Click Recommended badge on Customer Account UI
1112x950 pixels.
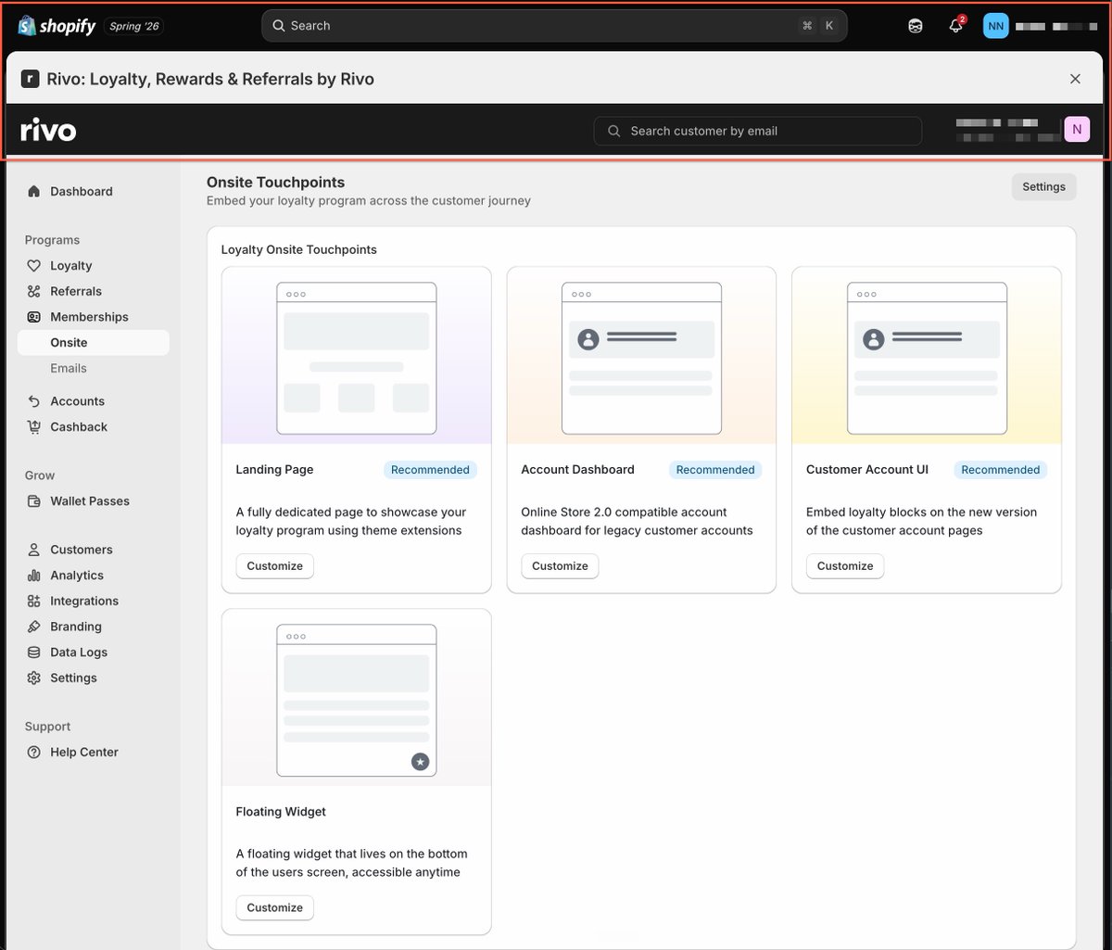pyautogui.click(x=1001, y=470)
